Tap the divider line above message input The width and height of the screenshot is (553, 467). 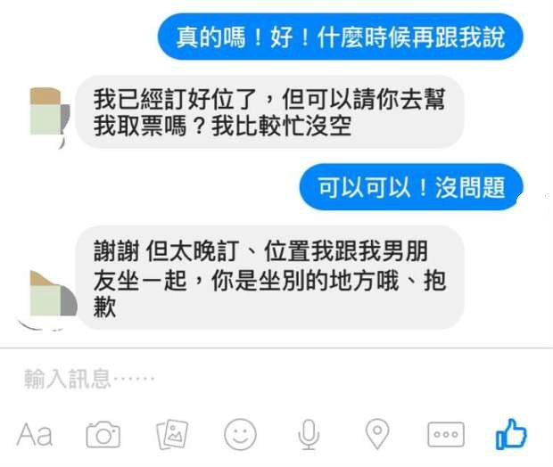(276, 348)
